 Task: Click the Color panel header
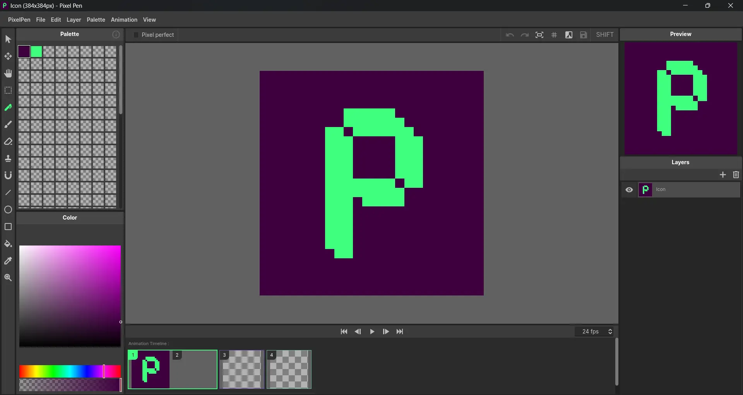coord(70,218)
